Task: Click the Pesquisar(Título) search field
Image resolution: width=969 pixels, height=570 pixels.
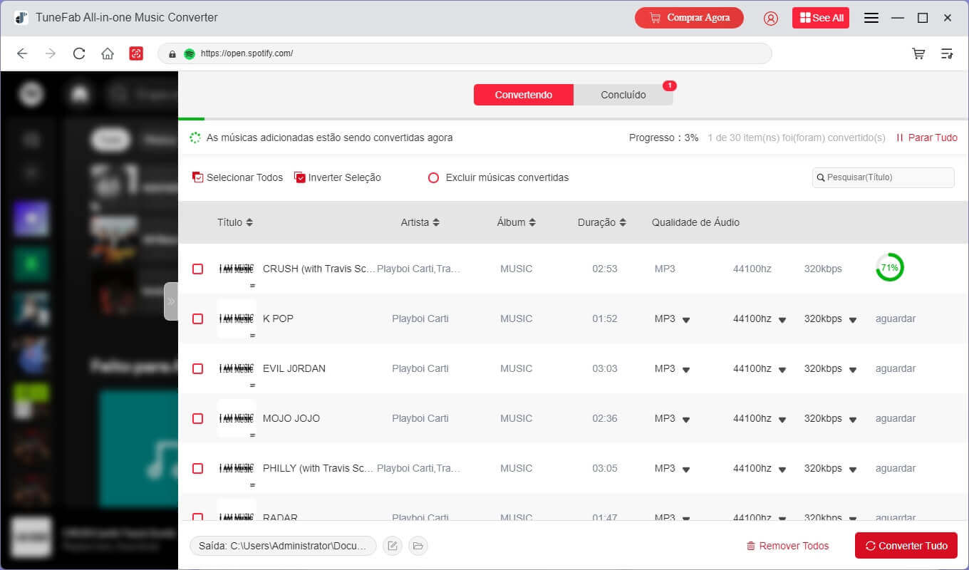Action: [x=883, y=177]
